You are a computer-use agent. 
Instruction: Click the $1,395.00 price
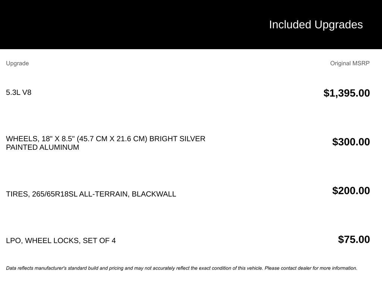pos(347,93)
